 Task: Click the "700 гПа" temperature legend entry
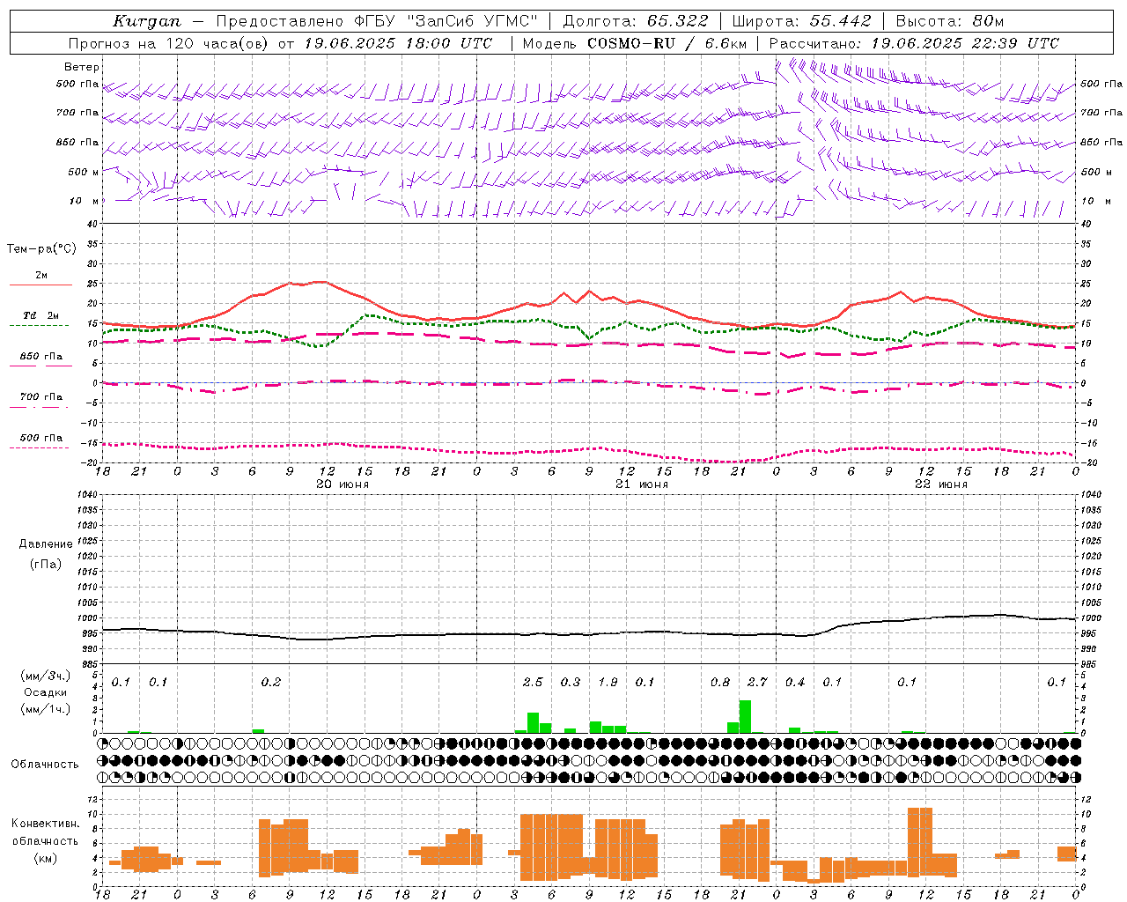tap(41, 397)
